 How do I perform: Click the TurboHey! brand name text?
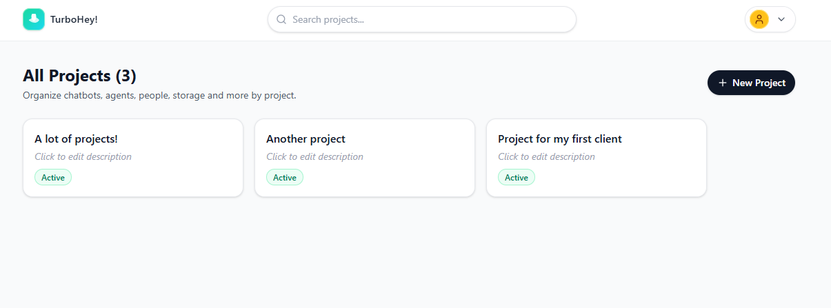coord(74,19)
